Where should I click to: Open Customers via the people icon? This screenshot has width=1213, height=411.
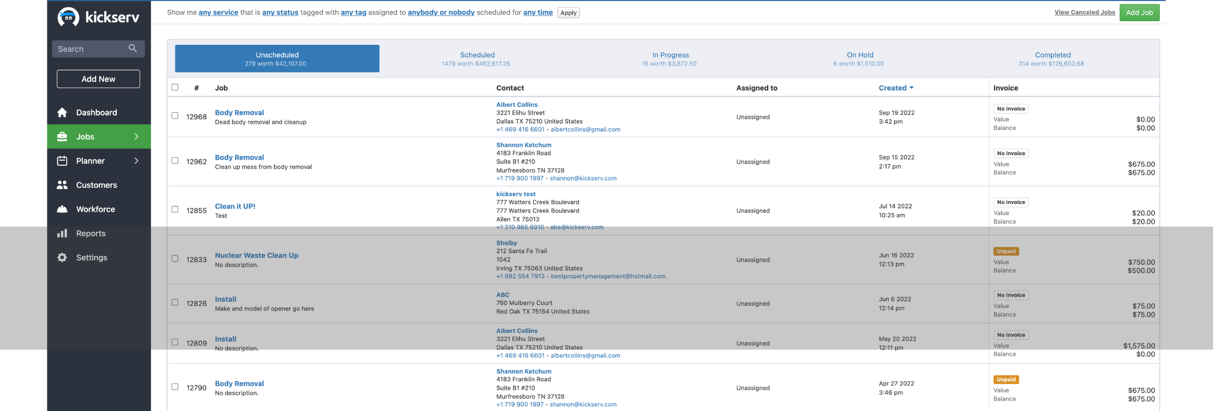point(62,185)
